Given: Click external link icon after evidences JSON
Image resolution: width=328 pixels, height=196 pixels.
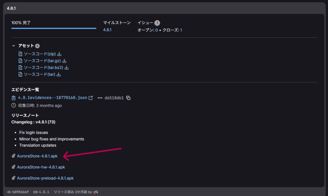Looking at the screenshot, I should pos(91,98).
